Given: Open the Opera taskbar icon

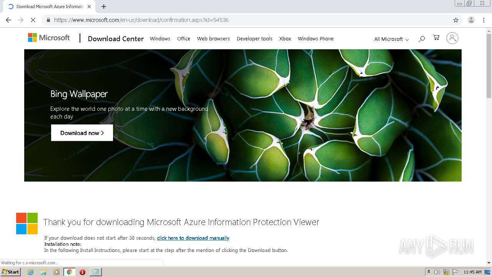Looking at the screenshot, I should tap(82, 272).
